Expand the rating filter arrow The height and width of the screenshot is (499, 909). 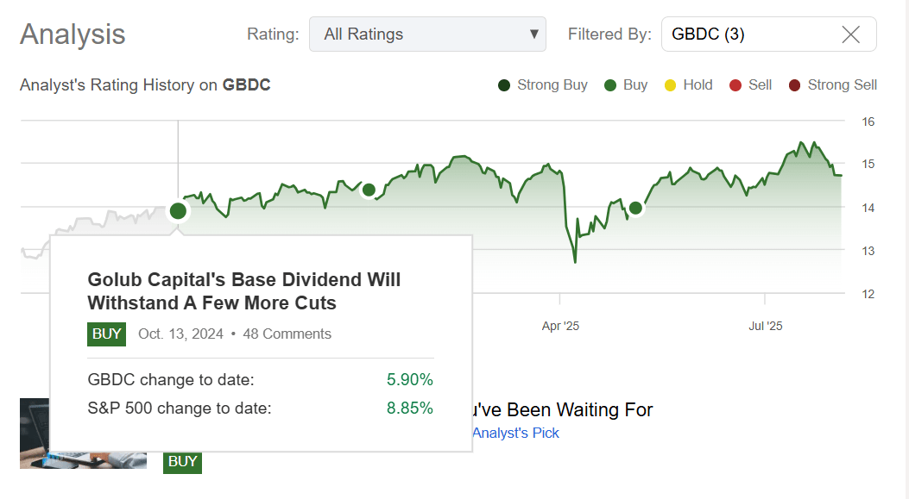coord(533,34)
